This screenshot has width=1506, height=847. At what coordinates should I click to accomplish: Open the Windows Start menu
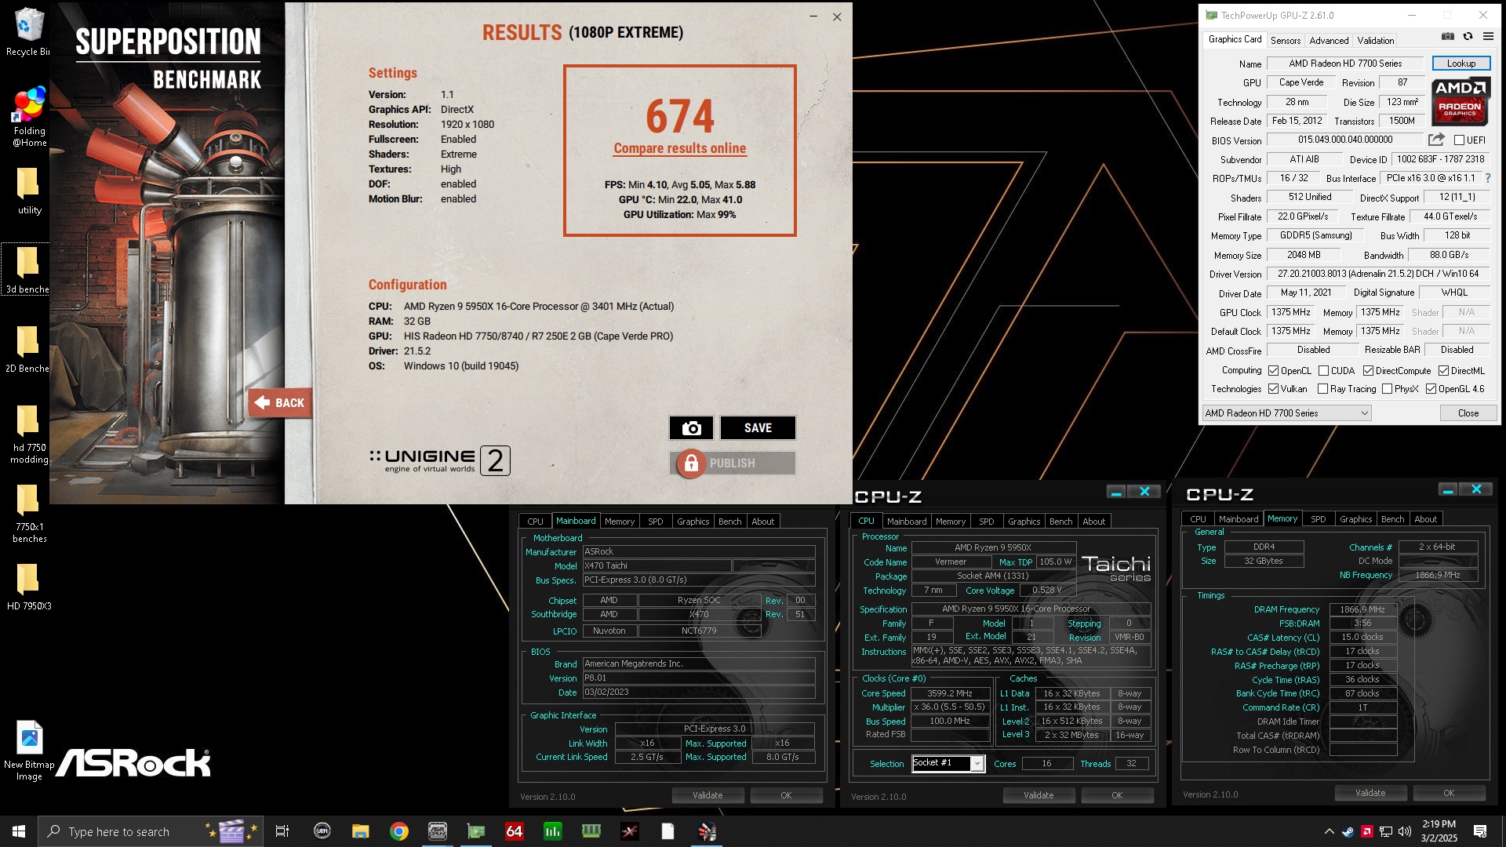coord(19,831)
